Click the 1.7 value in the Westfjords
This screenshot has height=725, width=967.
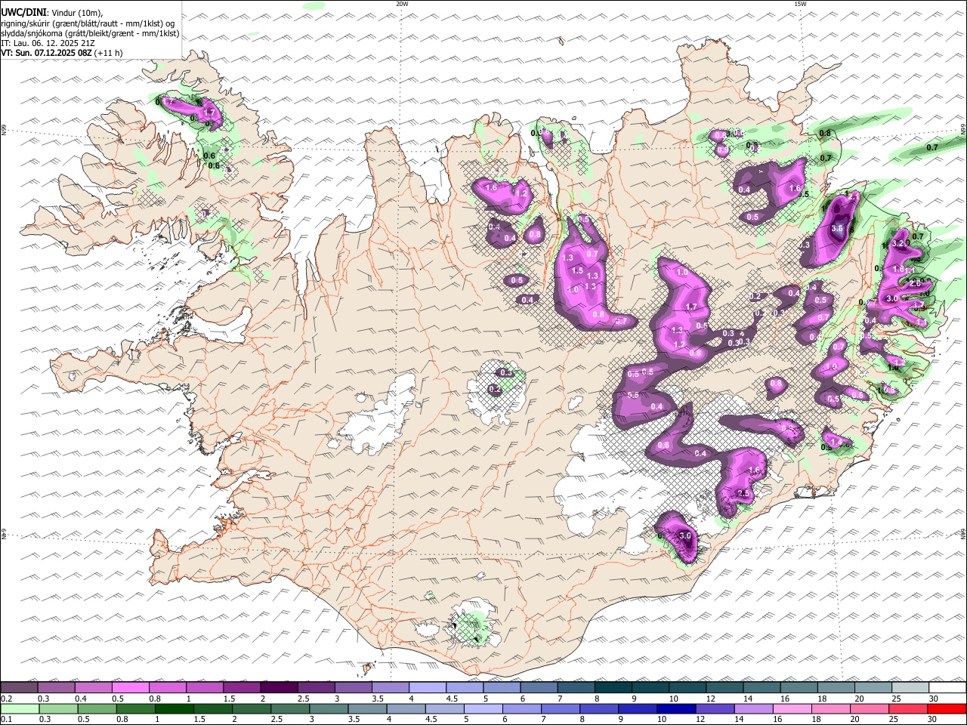(210, 113)
